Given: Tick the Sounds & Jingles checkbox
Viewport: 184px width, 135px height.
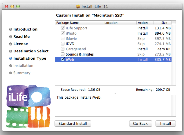Looking at the screenshot, I should point(63,54).
